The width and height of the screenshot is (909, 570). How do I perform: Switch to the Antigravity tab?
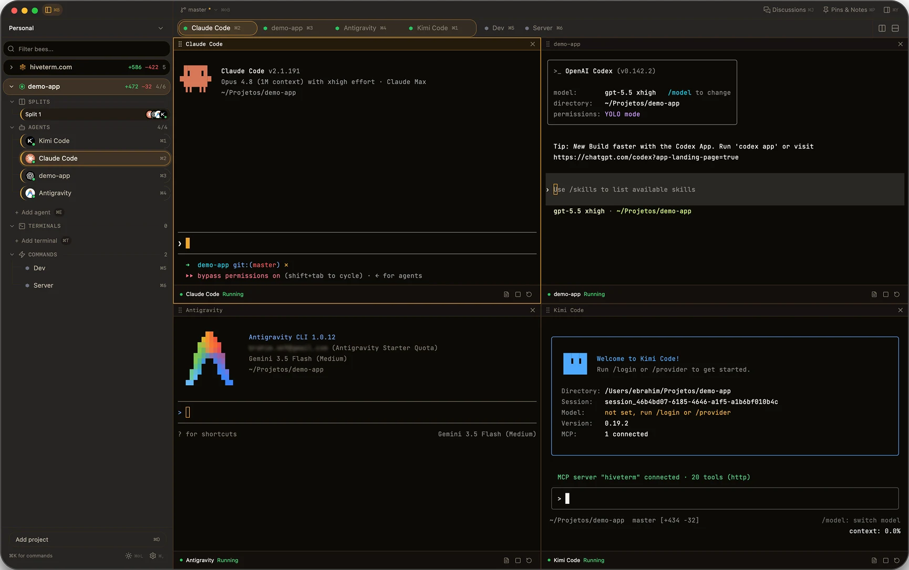point(361,28)
